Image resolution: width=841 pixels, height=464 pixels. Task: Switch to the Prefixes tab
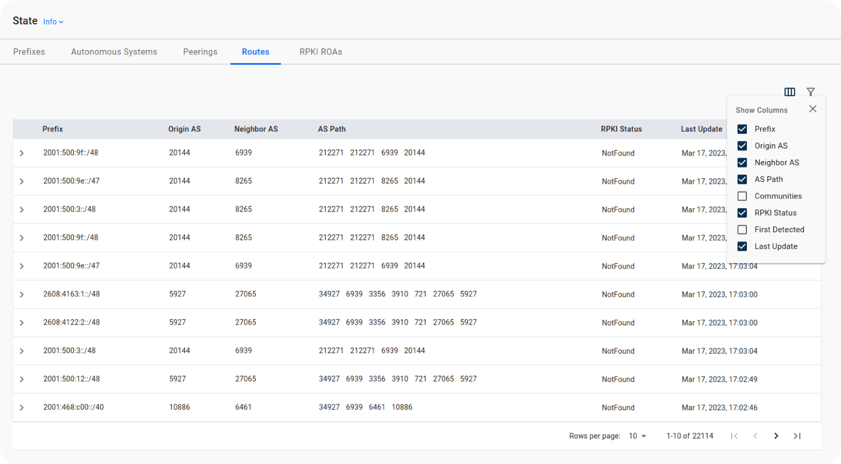coord(29,52)
